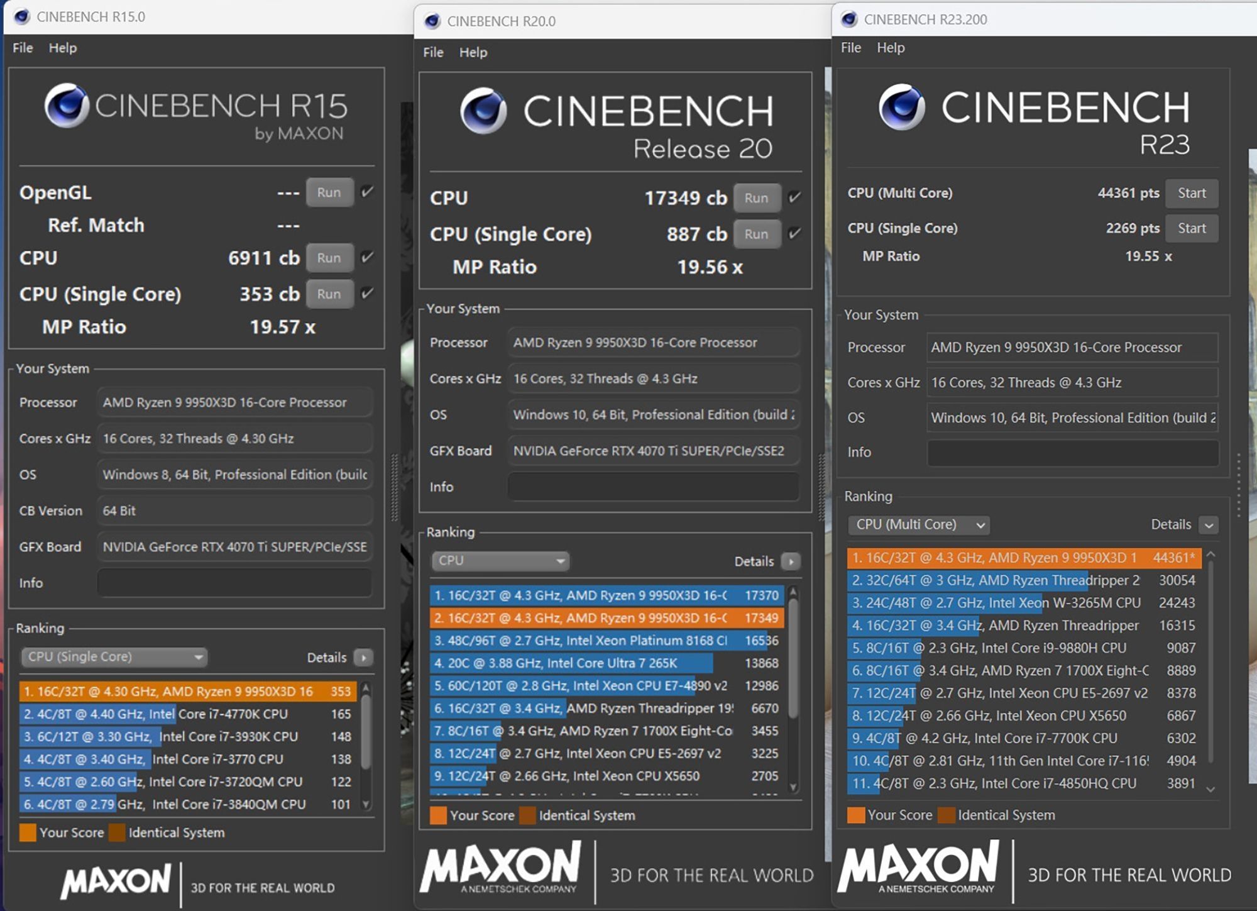The height and width of the screenshot is (911, 1257).
Task: Start the R23 CPU (Multi Core) test
Action: (x=1191, y=193)
